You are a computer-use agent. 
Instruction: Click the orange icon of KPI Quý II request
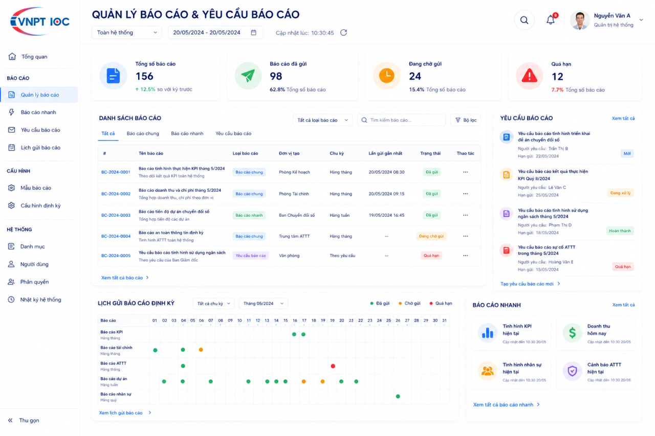pos(507,175)
